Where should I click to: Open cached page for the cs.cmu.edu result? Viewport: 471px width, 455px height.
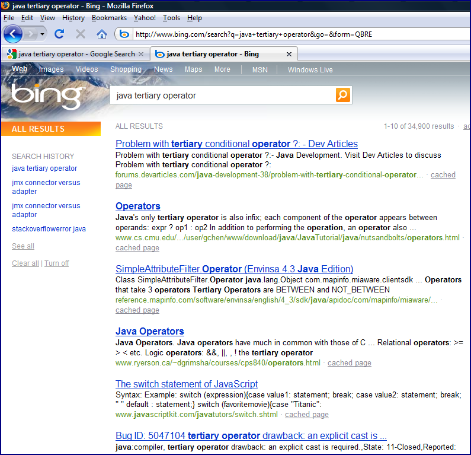[137, 248]
